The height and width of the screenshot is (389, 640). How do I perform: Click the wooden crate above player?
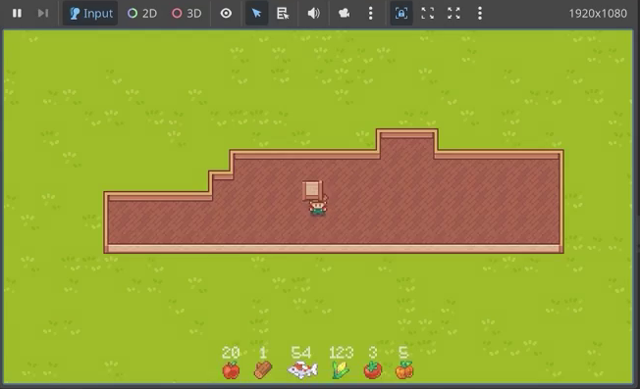[x=313, y=190]
